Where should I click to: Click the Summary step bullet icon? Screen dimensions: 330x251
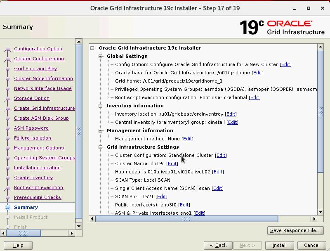tap(7, 207)
